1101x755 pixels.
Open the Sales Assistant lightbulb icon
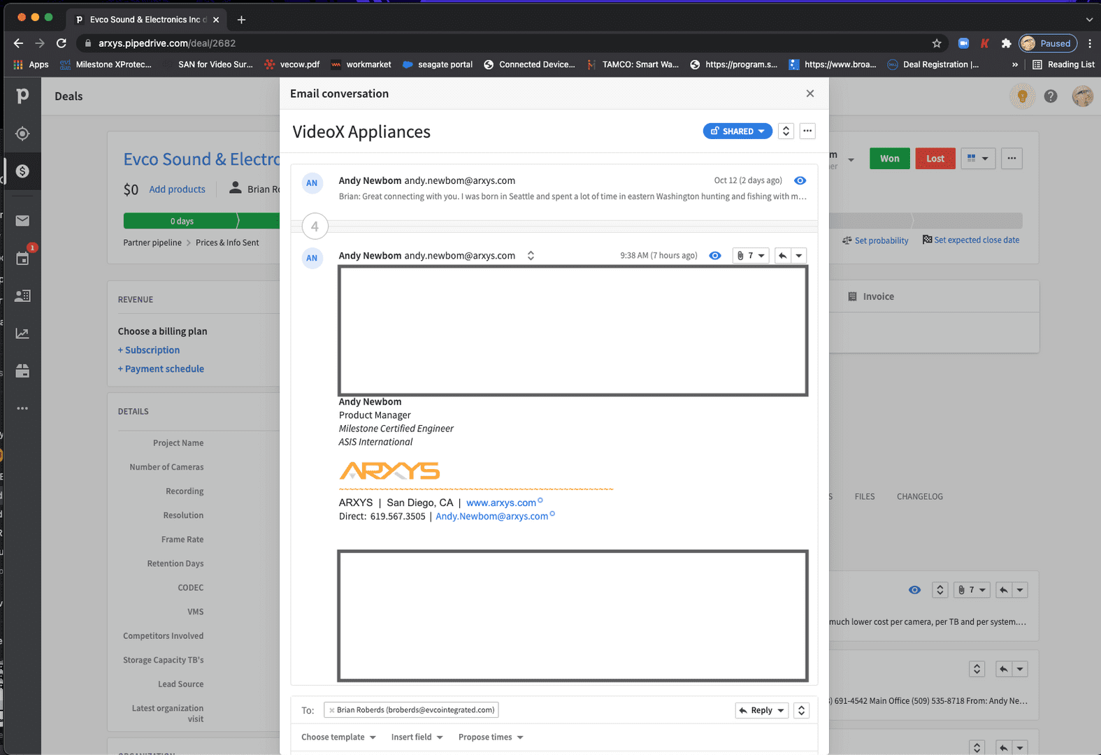click(x=1022, y=96)
